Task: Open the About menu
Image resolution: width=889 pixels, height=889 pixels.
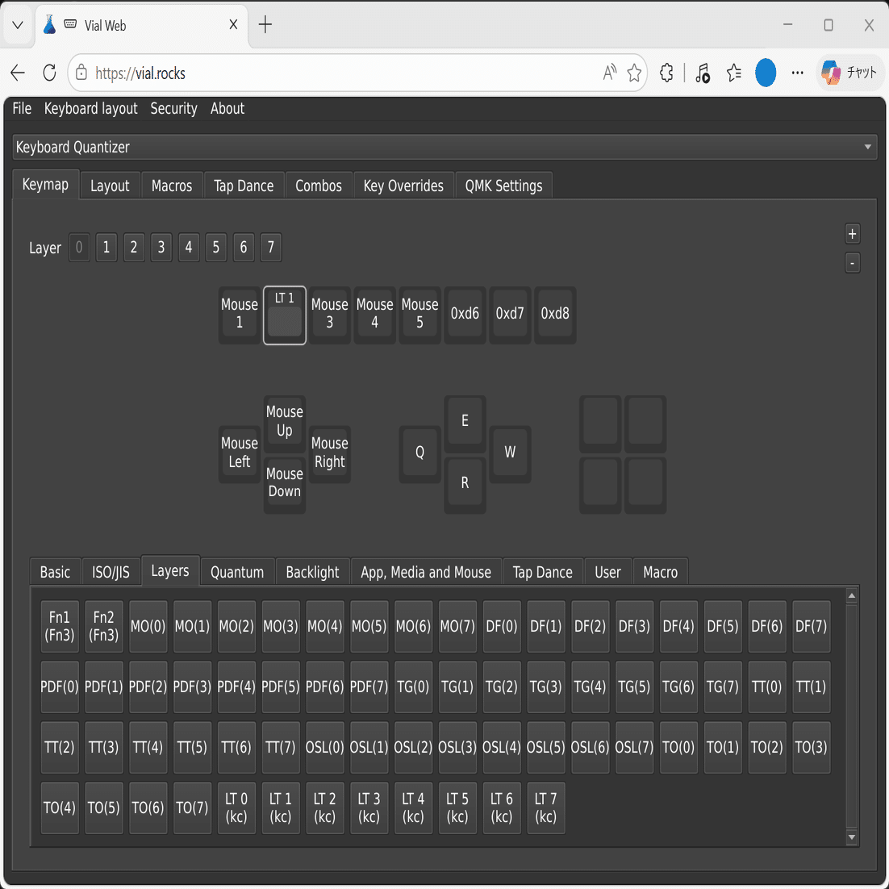Action: (x=227, y=108)
